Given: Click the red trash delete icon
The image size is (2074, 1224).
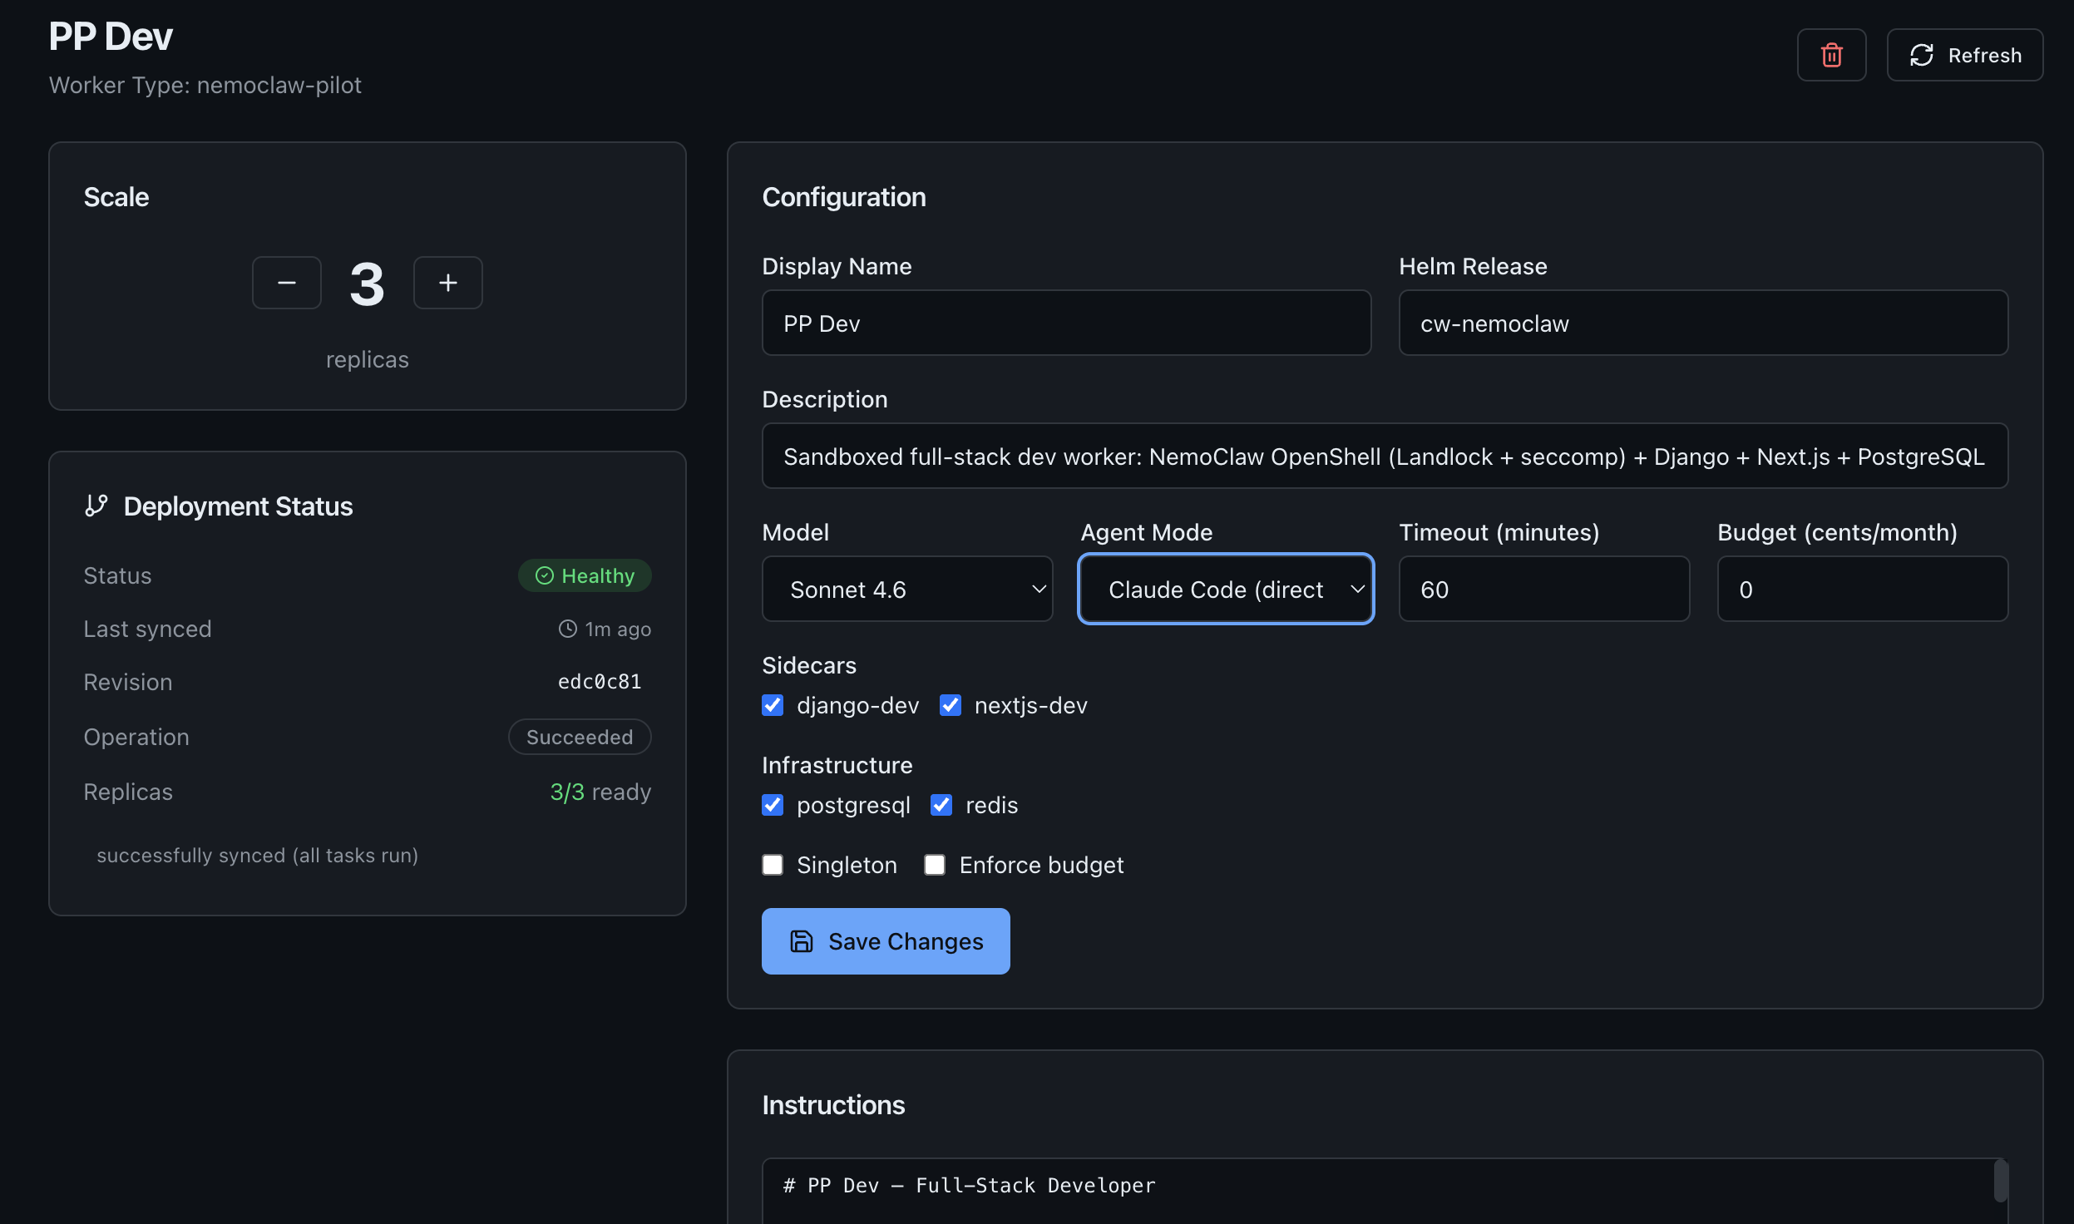Looking at the screenshot, I should 1831,55.
